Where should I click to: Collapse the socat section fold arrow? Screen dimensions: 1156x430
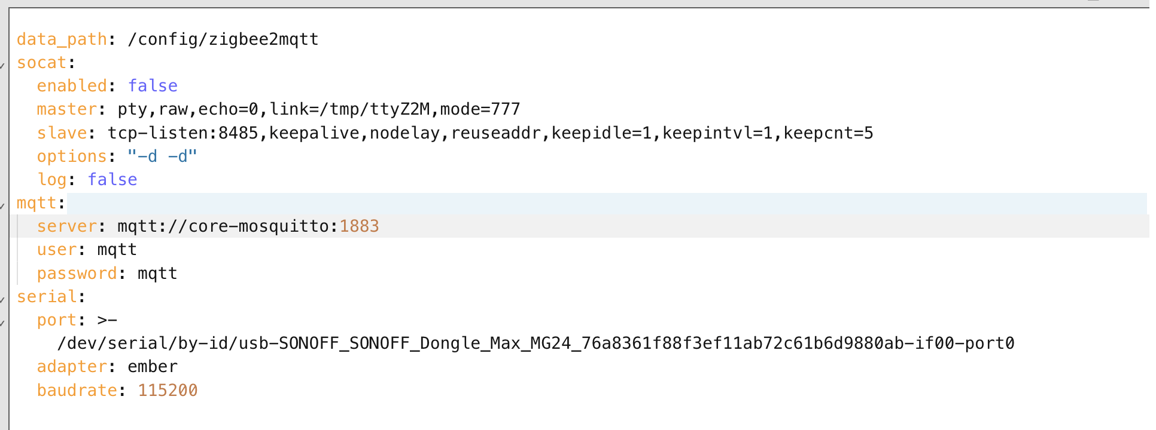[3, 65]
